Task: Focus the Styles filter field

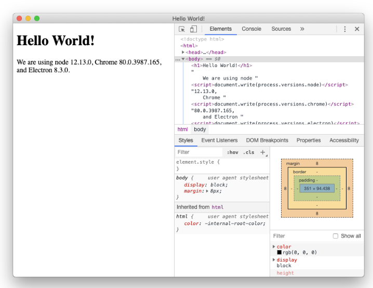Action: point(199,152)
